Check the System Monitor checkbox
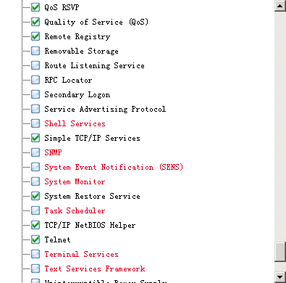The image size is (286, 283). coord(35,181)
